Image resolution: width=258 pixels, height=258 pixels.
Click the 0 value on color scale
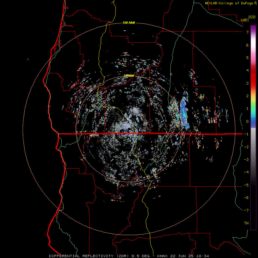click(x=247, y=122)
